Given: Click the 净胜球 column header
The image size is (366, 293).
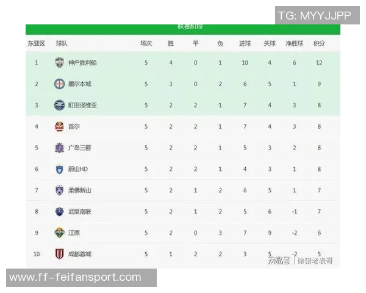Looking at the screenshot, I should pyautogui.click(x=294, y=44).
